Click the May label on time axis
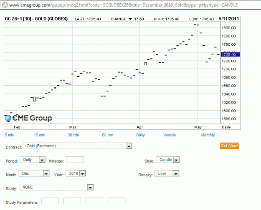Viewport: 261px width, 210px height. point(198,127)
